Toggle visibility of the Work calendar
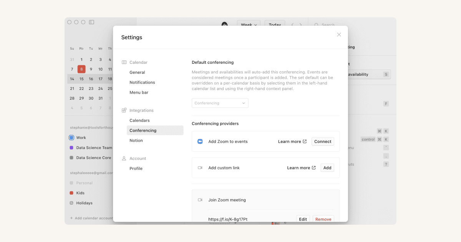461x242 pixels. (72, 138)
